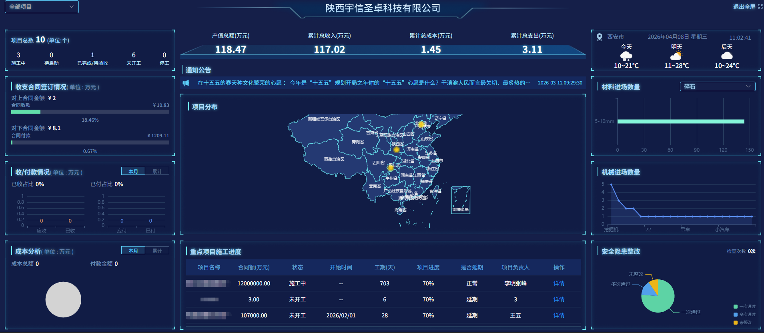Click the 未开工 count of 6
This screenshot has height=333, width=764.
(x=134, y=55)
